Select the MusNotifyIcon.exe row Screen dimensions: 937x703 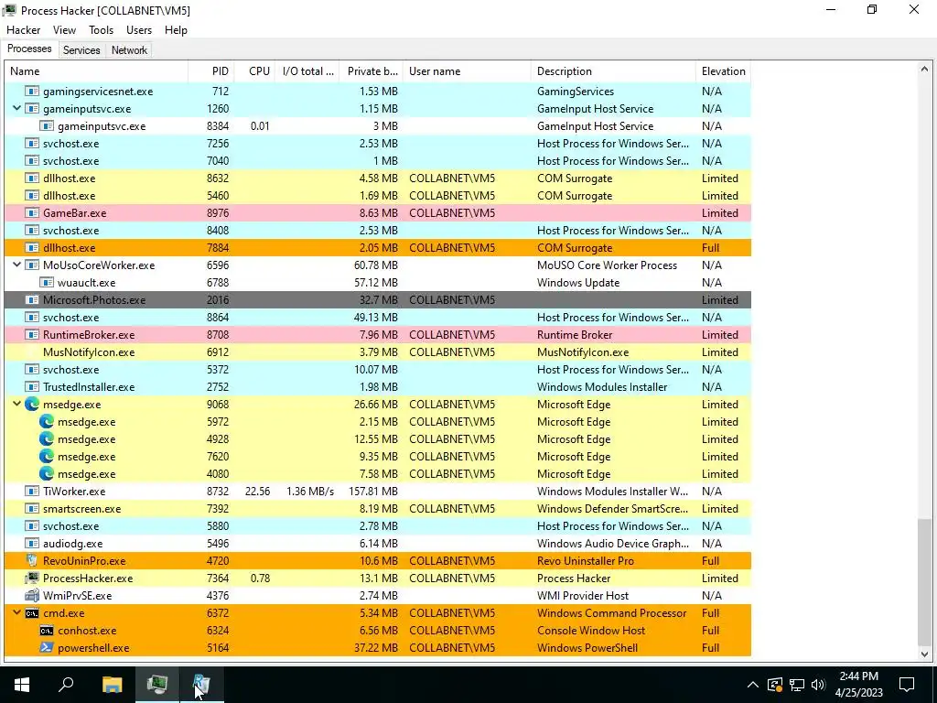[378, 352]
